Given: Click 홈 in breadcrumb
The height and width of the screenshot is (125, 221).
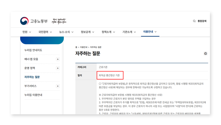Looking at the screenshot, I should point(76,47).
